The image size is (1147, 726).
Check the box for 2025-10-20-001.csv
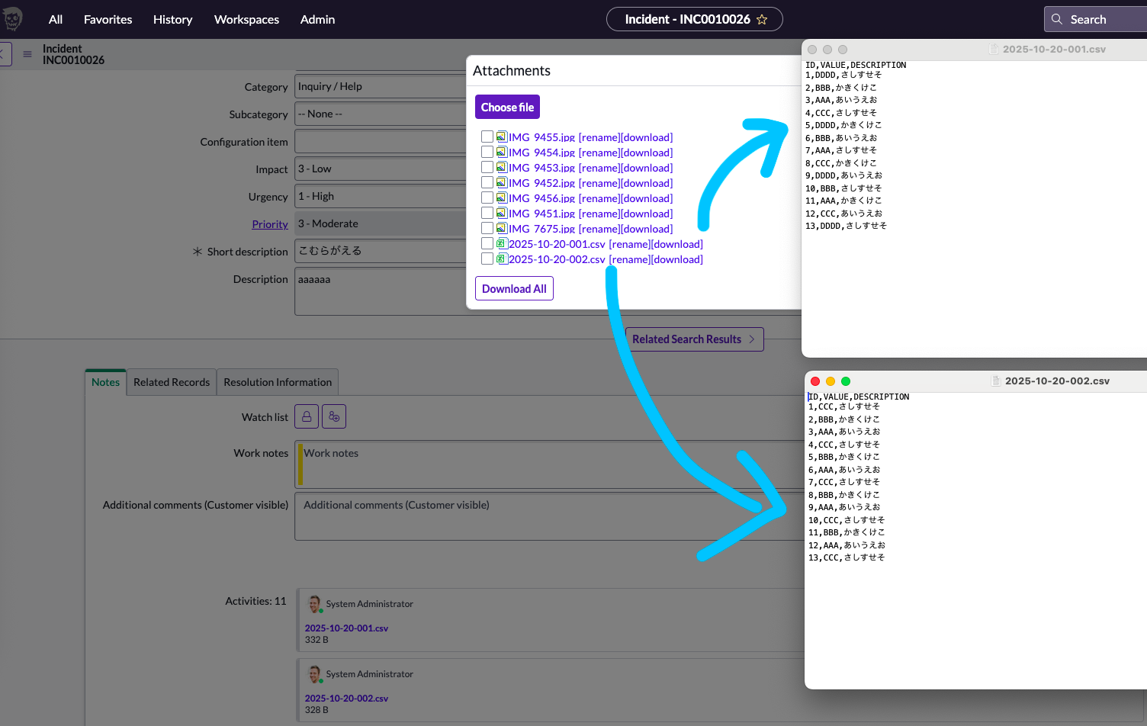[x=487, y=243]
